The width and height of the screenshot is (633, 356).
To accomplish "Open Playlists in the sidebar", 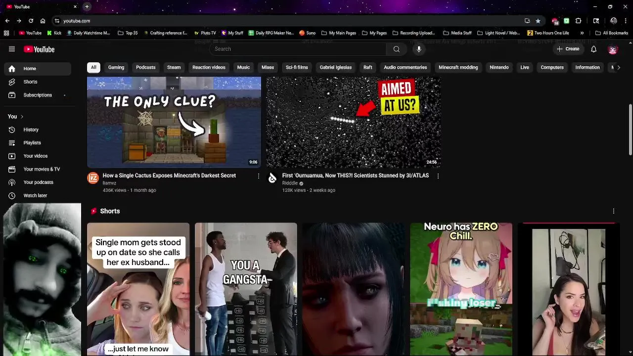I will click(37, 143).
